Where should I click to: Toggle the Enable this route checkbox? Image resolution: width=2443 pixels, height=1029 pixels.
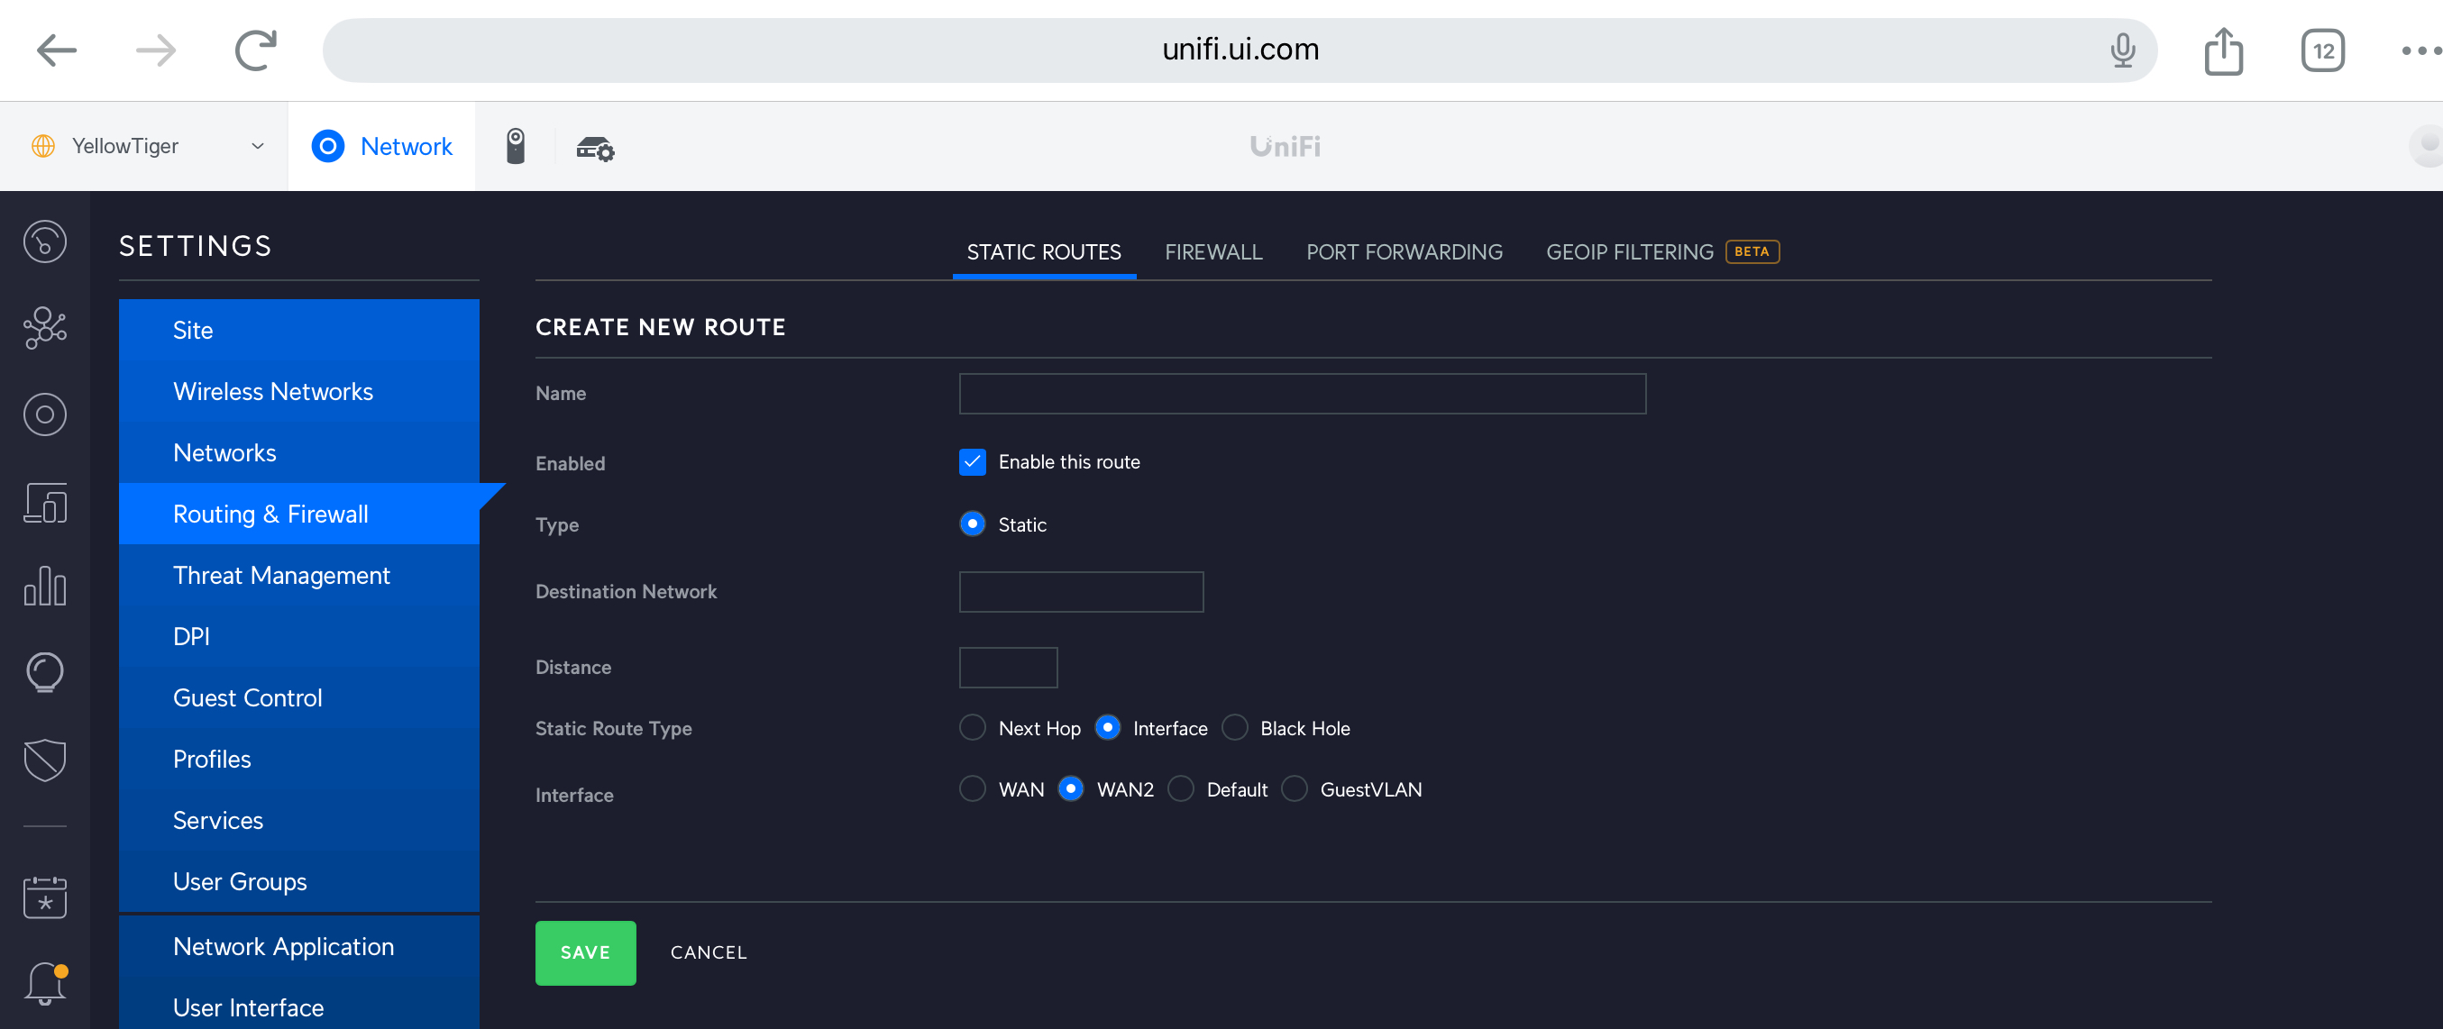pyautogui.click(x=972, y=462)
